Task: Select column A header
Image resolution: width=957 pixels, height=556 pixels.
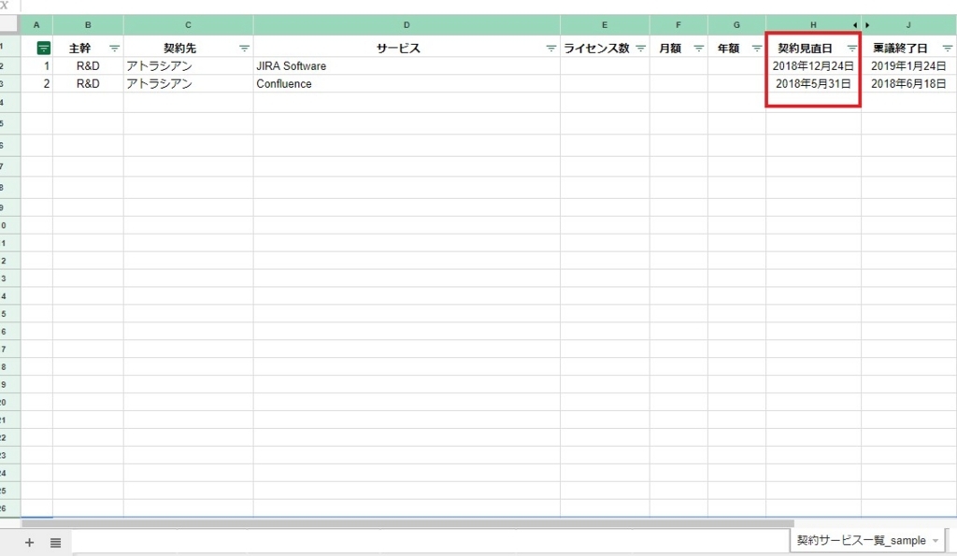Action: 36,25
